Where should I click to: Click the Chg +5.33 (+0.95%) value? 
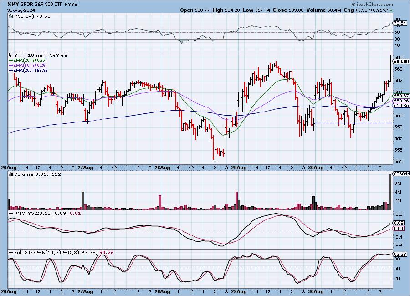tap(366, 10)
